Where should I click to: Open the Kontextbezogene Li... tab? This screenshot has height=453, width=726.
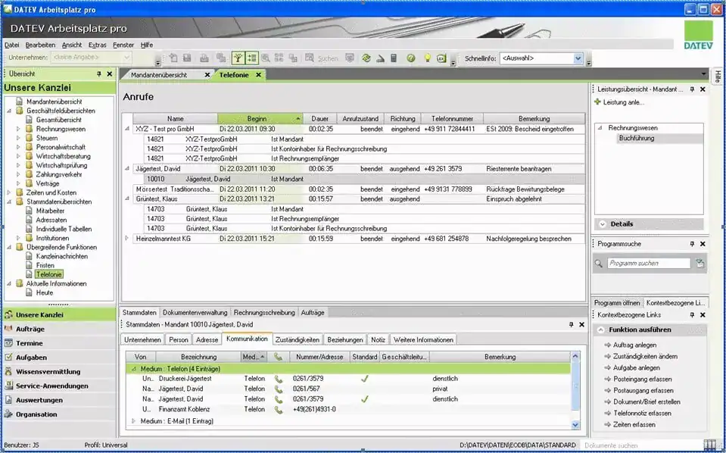pyautogui.click(x=675, y=303)
